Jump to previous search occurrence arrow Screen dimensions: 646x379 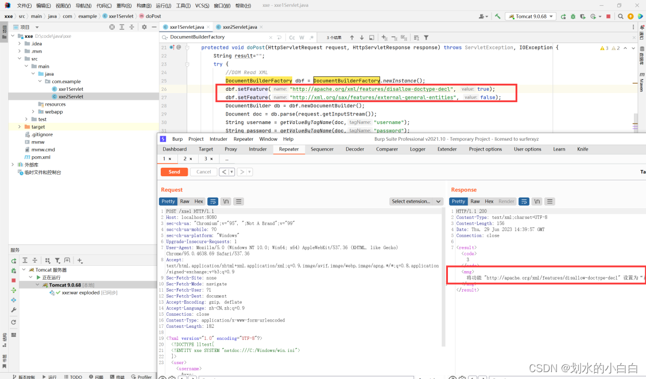pyautogui.click(x=352, y=37)
